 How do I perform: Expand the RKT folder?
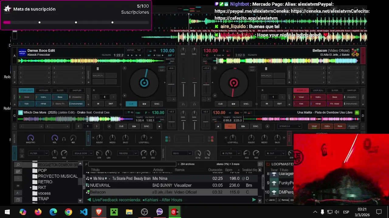(x=31, y=188)
